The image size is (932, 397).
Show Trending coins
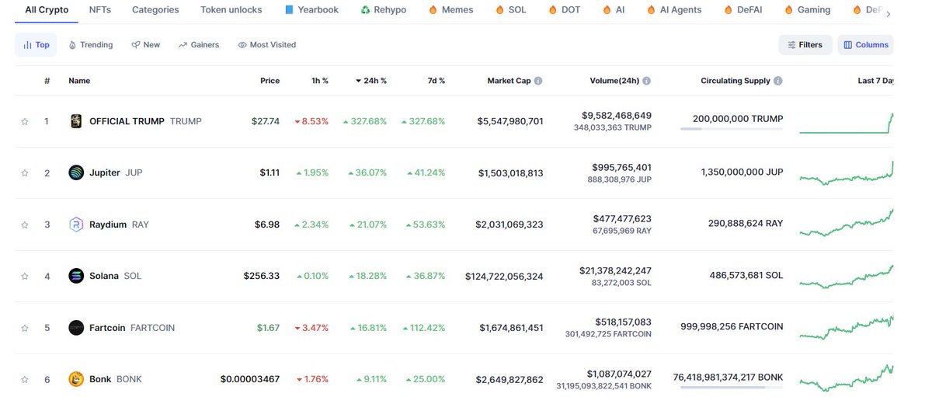[91, 45]
